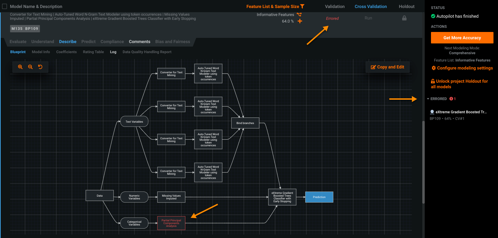Click the vertical scrollbar of leaderboard
Screen dimensions: 498x238
[x=423, y=162]
